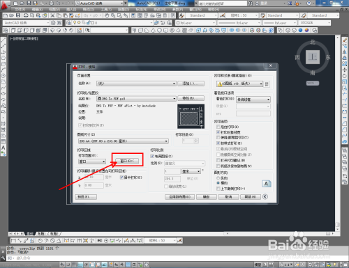
Task: Select the Circle draw tool
Action: tap(3, 76)
